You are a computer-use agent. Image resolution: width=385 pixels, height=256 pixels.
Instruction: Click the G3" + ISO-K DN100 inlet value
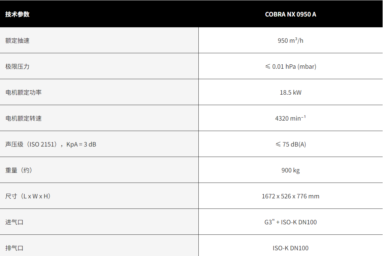[290, 222]
